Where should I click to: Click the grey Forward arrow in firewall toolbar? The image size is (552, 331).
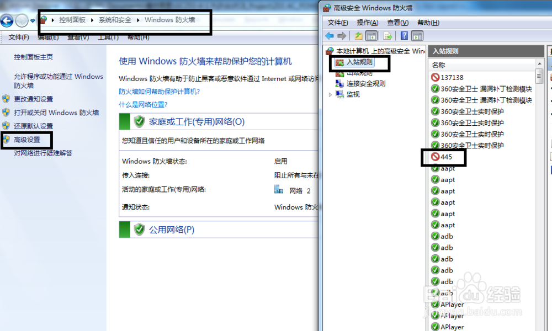[342, 35]
